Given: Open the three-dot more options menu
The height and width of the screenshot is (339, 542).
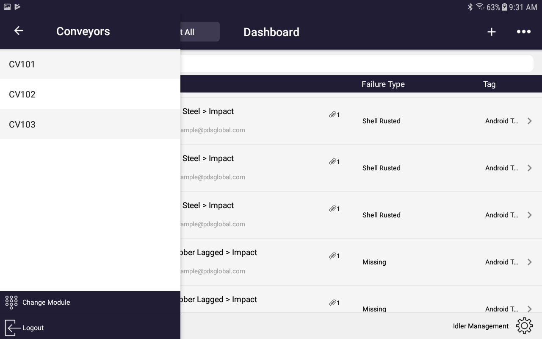Looking at the screenshot, I should (x=523, y=32).
